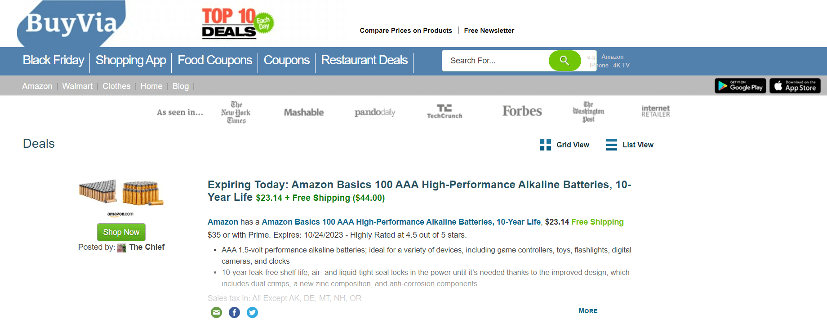Click the Walmart link in sub-navigation
The image size is (827, 323).
77,86
